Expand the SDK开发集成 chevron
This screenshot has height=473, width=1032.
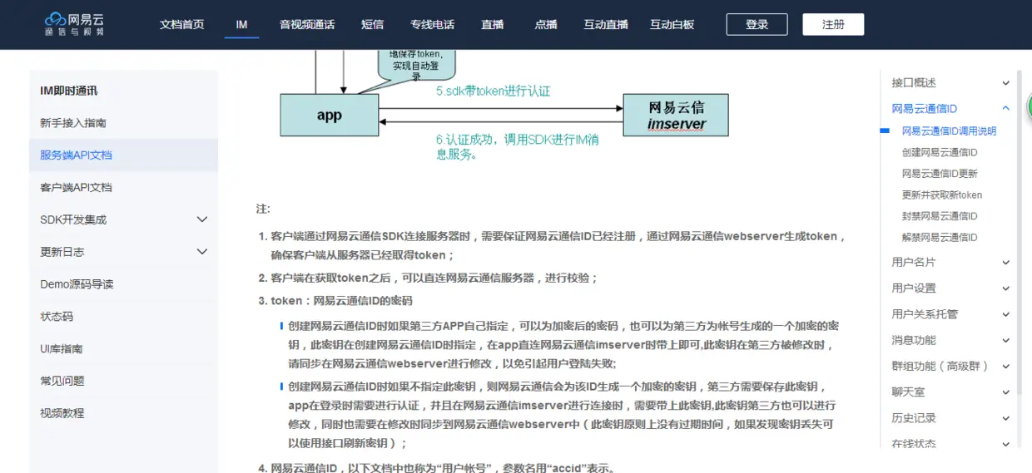click(201, 219)
